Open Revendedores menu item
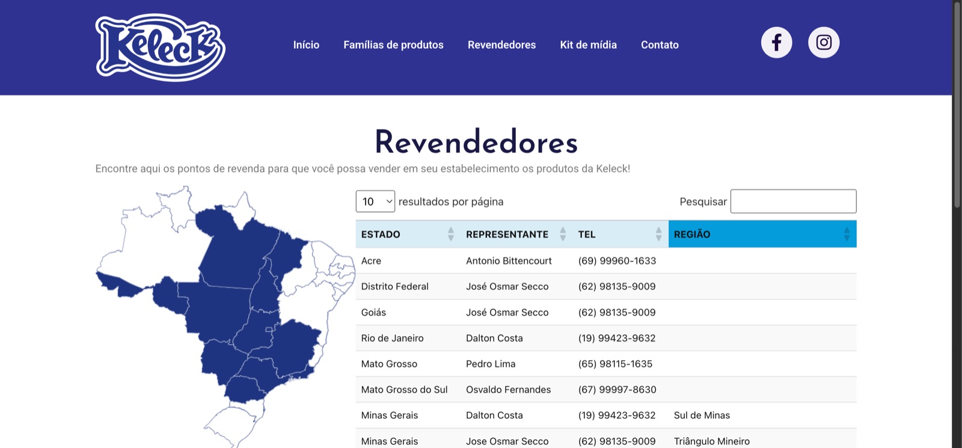Image resolution: width=962 pixels, height=448 pixels. (x=501, y=45)
